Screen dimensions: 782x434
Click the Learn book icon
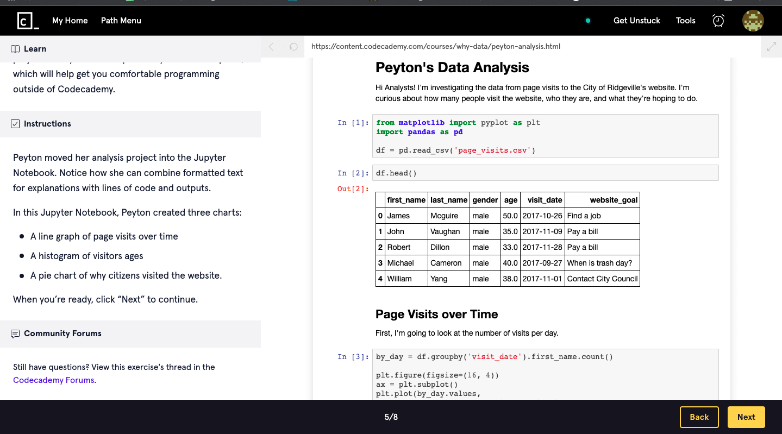(x=15, y=49)
